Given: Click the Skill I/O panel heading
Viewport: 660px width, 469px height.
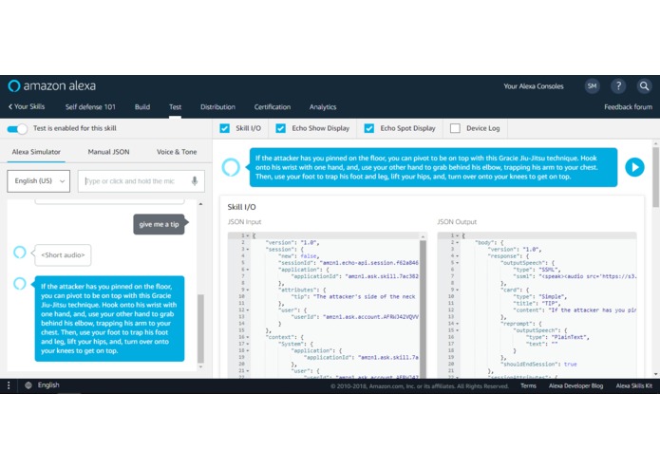Looking at the screenshot, I should (241, 207).
